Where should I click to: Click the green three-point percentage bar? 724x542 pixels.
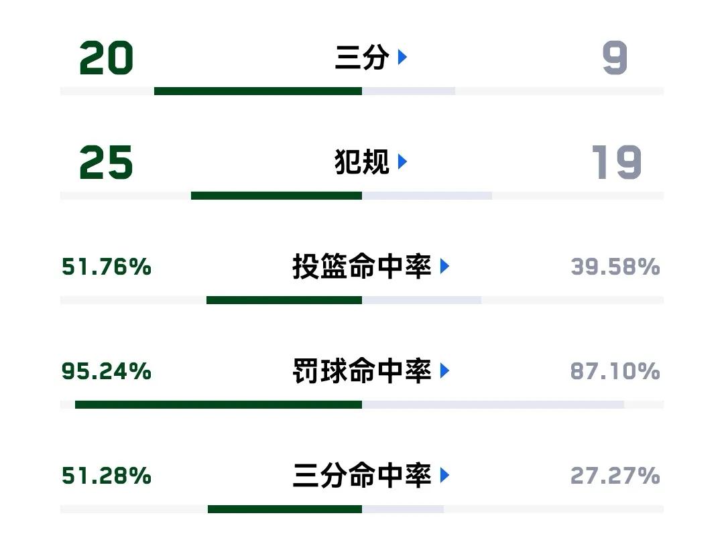285,509
